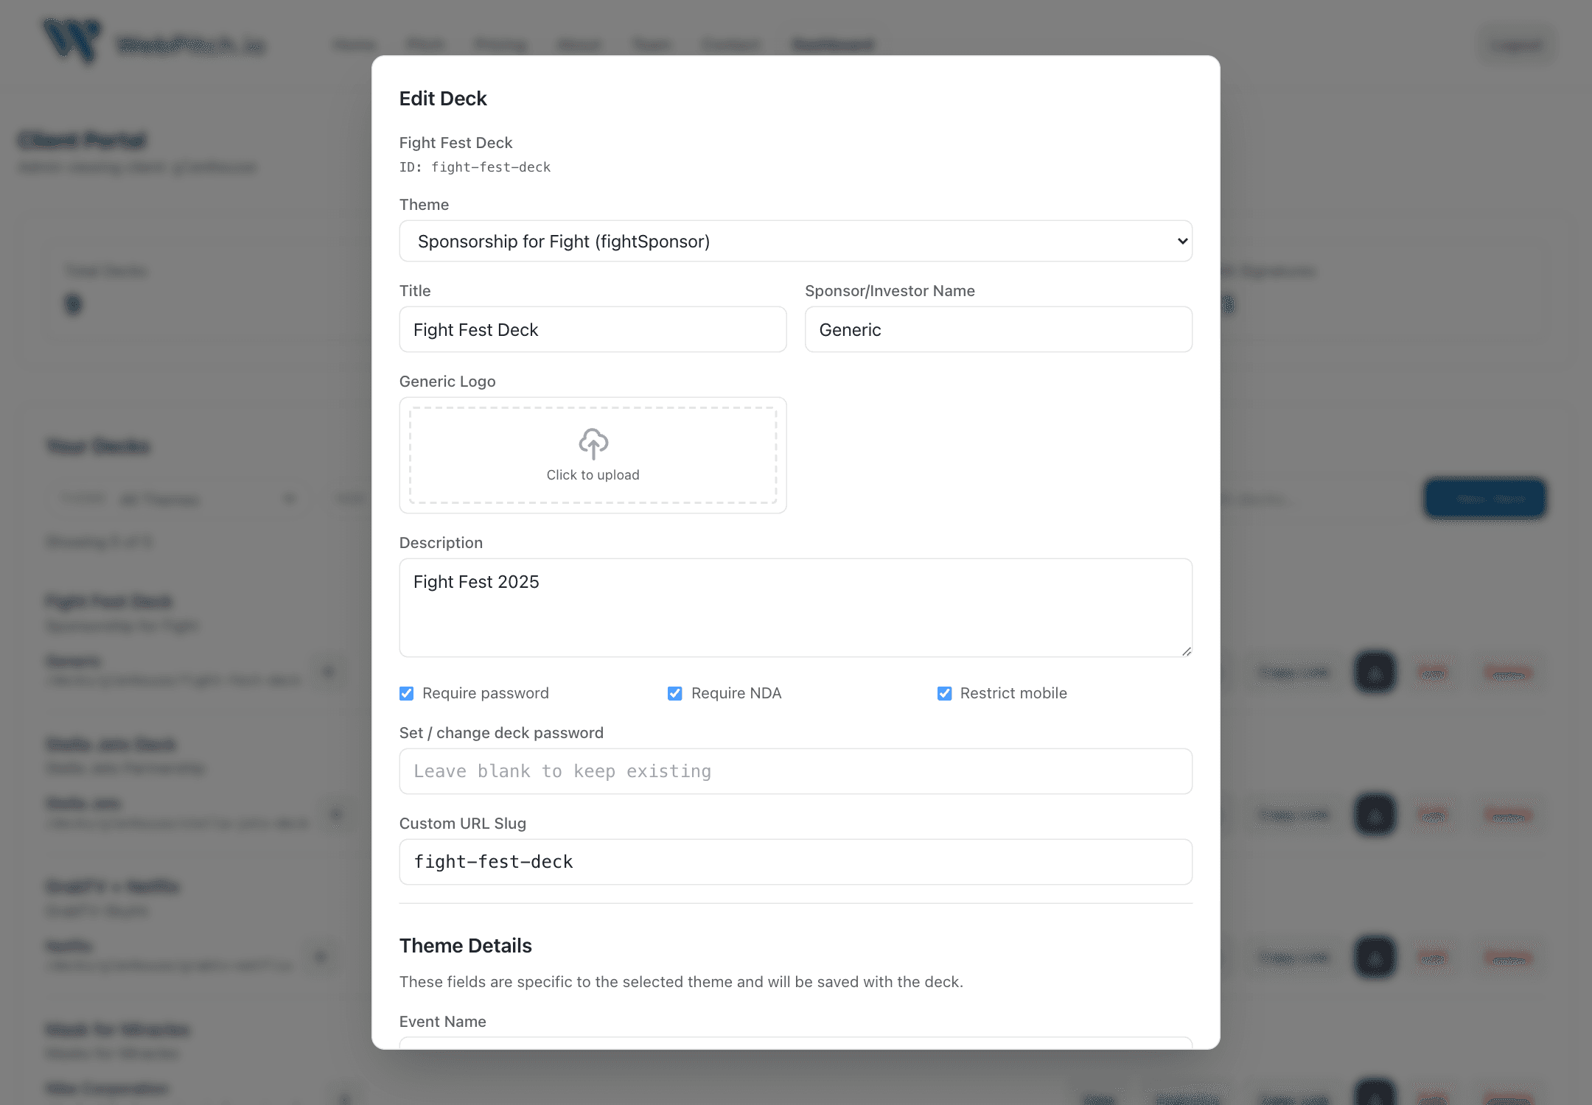Image resolution: width=1592 pixels, height=1105 pixels.
Task: Click the dark QR code icon on the Fight Fest Deck row
Action: click(1374, 671)
